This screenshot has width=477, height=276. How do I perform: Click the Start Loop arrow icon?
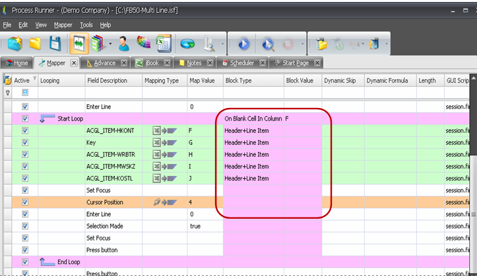pyautogui.click(x=48, y=119)
